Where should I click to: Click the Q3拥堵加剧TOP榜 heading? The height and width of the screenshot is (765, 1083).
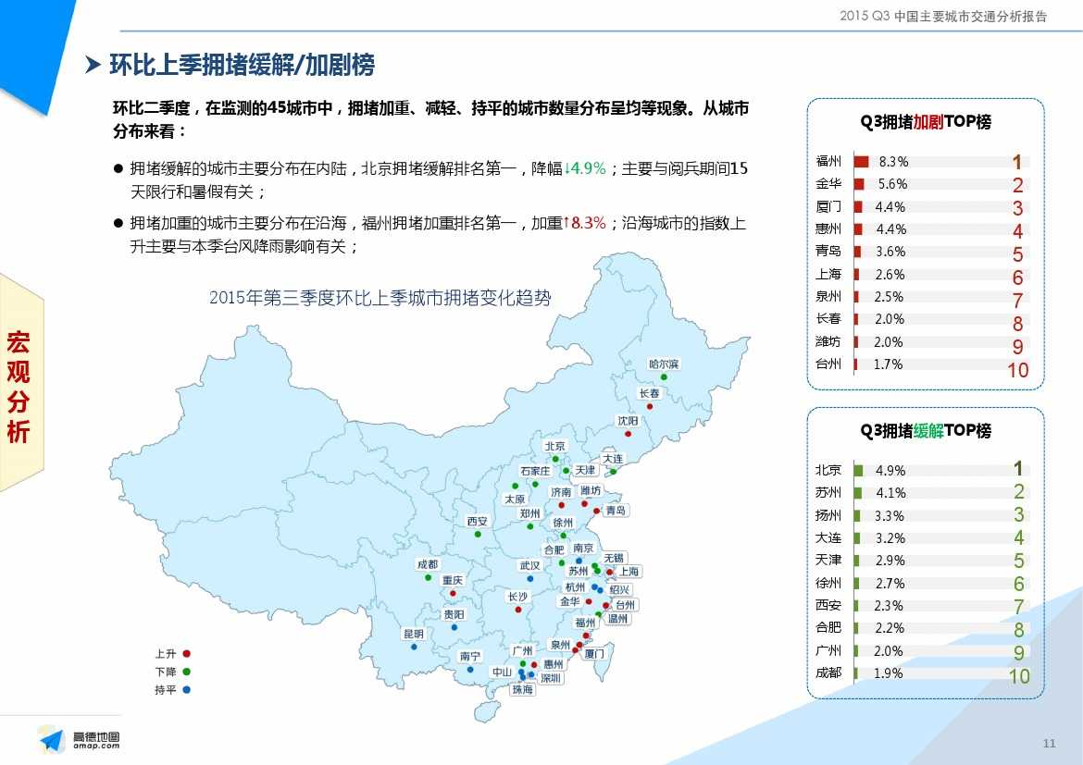click(x=926, y=122)
